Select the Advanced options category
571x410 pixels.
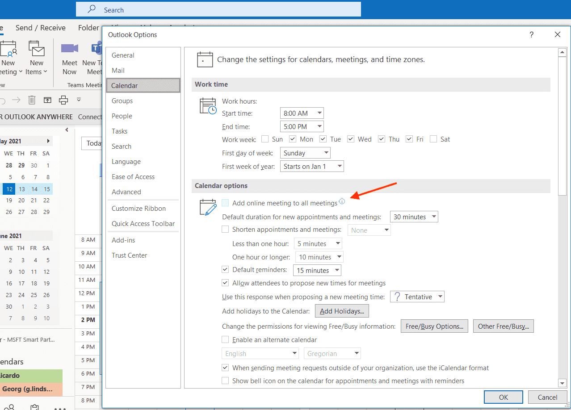tap(126, 192)
